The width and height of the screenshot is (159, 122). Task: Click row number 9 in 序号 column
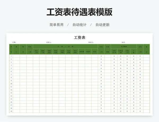[11, 81]
